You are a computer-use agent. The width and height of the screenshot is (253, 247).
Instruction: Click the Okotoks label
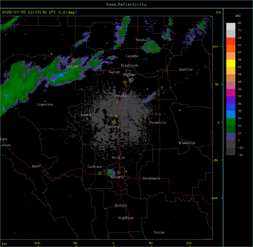(x=121, y=205)
